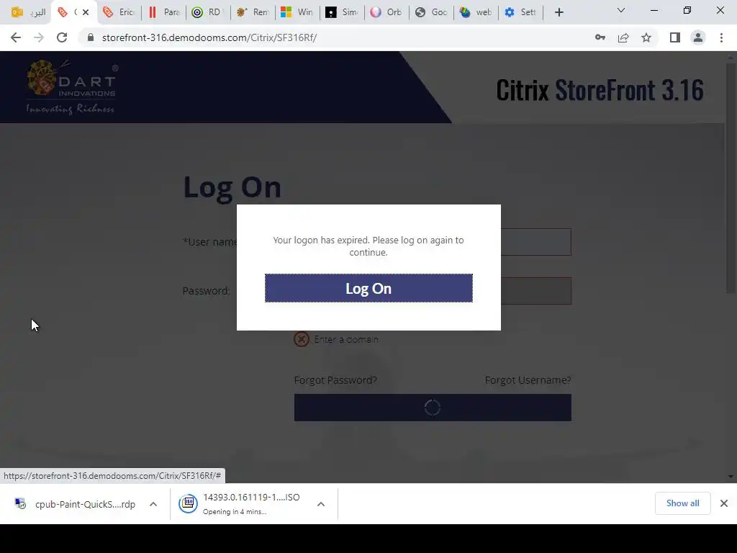Select the address bar URL
Image resolution: width=737 pixels, height=553 pixels.
click(209, 37)
